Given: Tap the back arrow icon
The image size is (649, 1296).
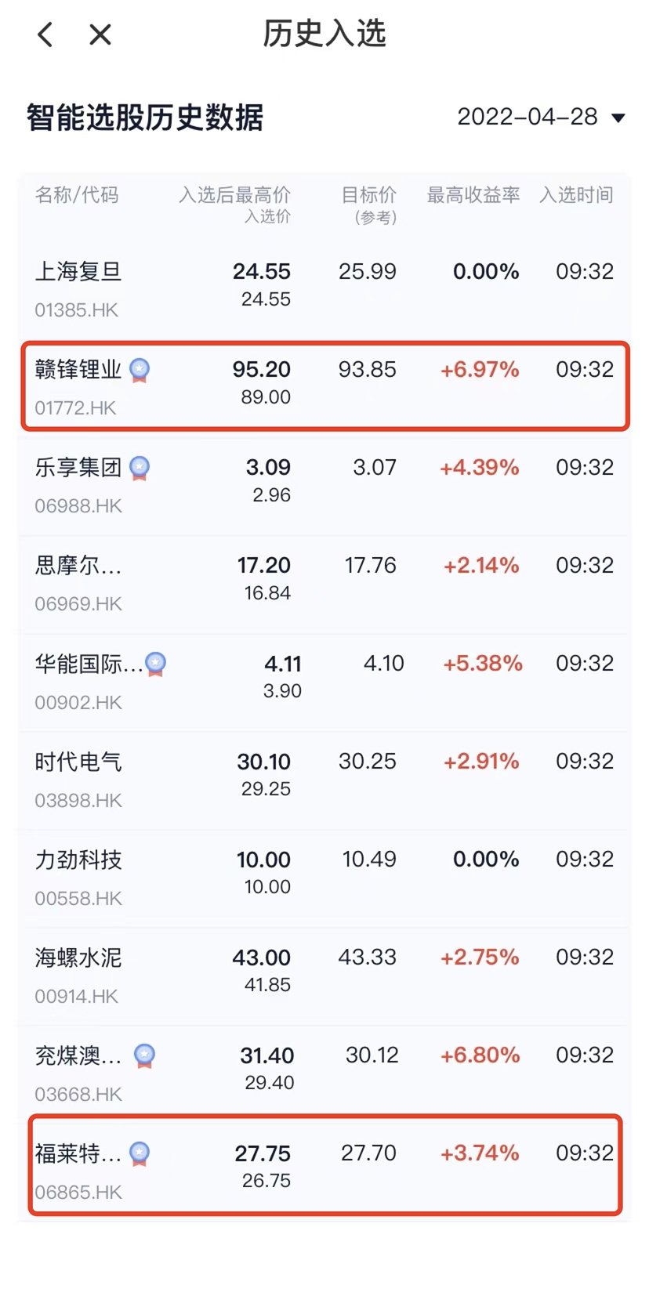Looking at the screenshot, I should 45,34.
